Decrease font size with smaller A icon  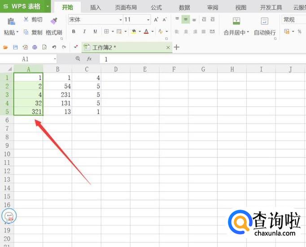point(165,19)
